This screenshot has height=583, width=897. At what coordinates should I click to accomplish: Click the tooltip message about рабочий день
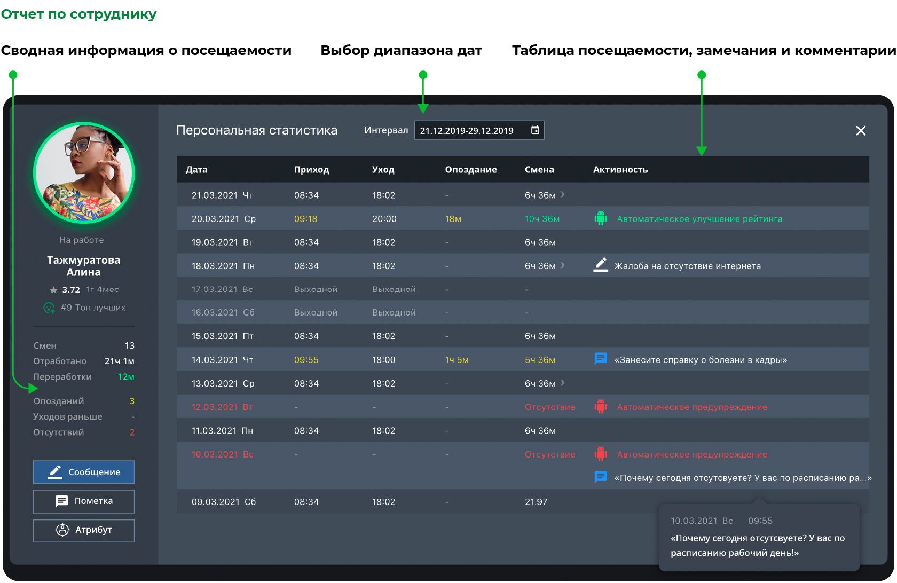click(x=758, y=545)
